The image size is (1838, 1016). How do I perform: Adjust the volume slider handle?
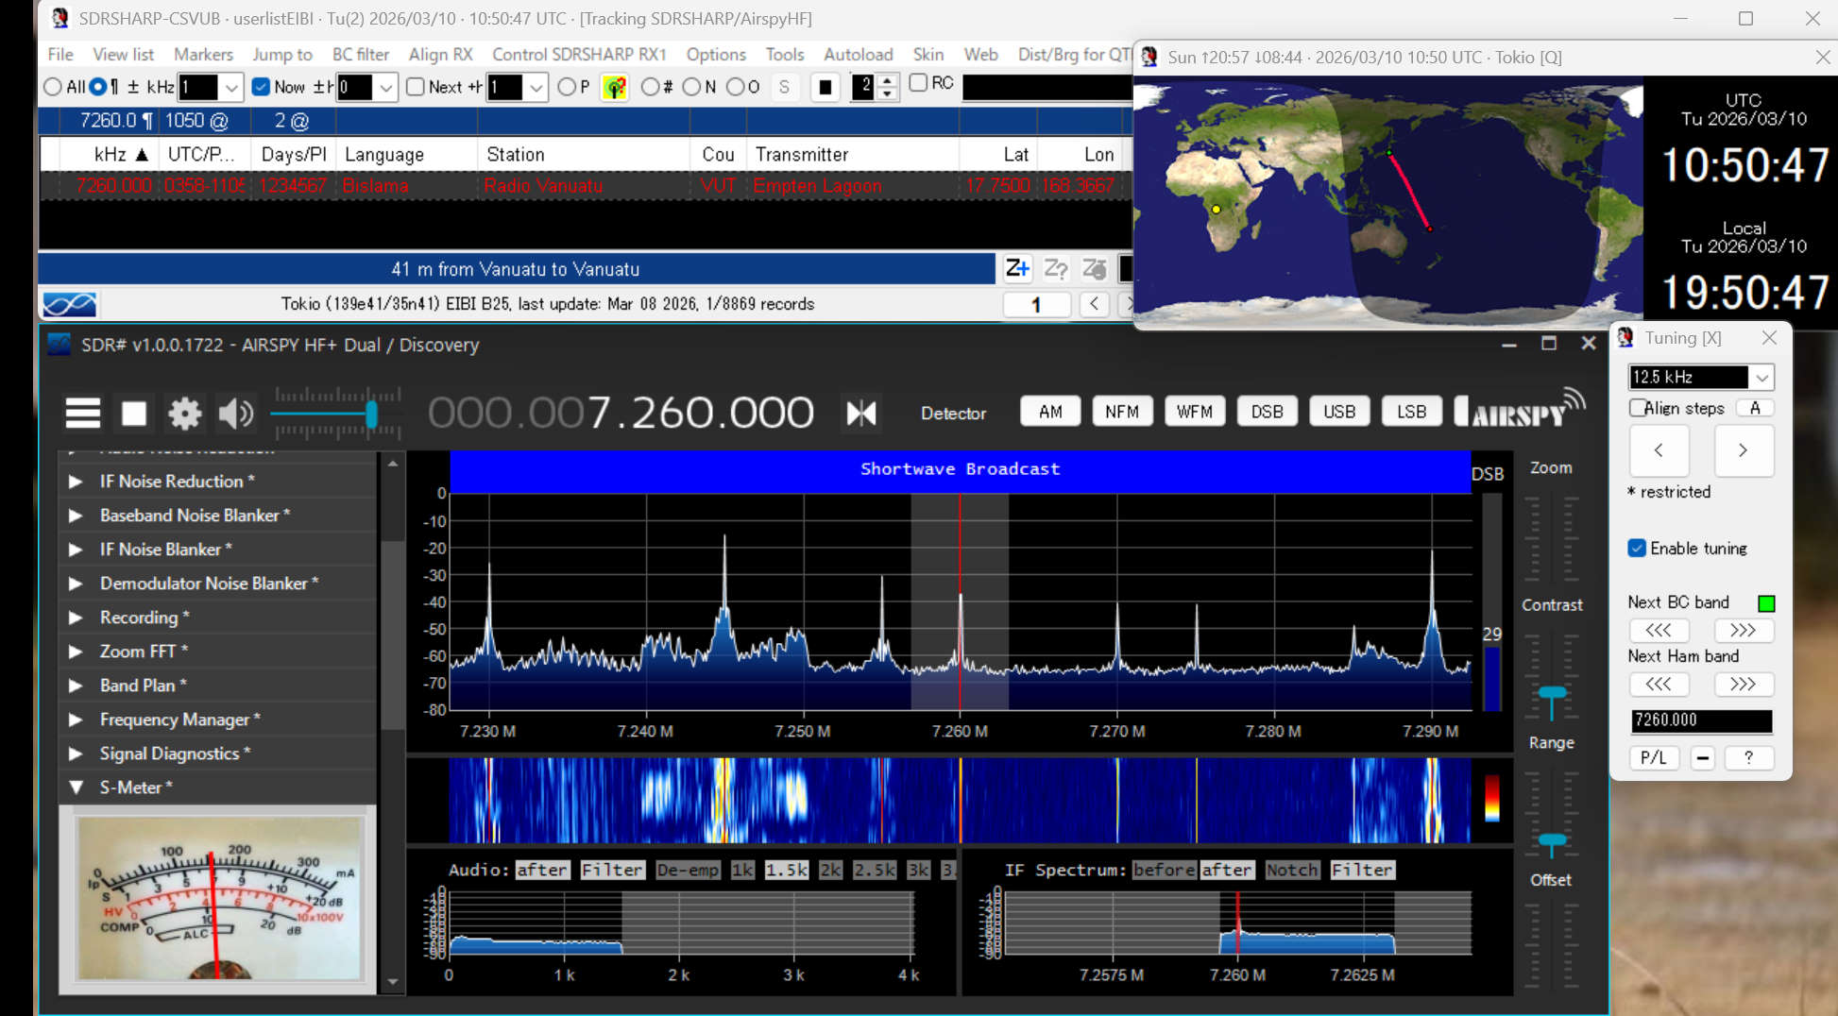pos(371,414)
